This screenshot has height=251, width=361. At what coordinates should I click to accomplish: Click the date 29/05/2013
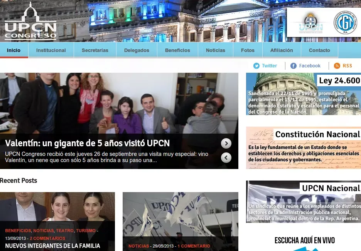pos(163,246)
